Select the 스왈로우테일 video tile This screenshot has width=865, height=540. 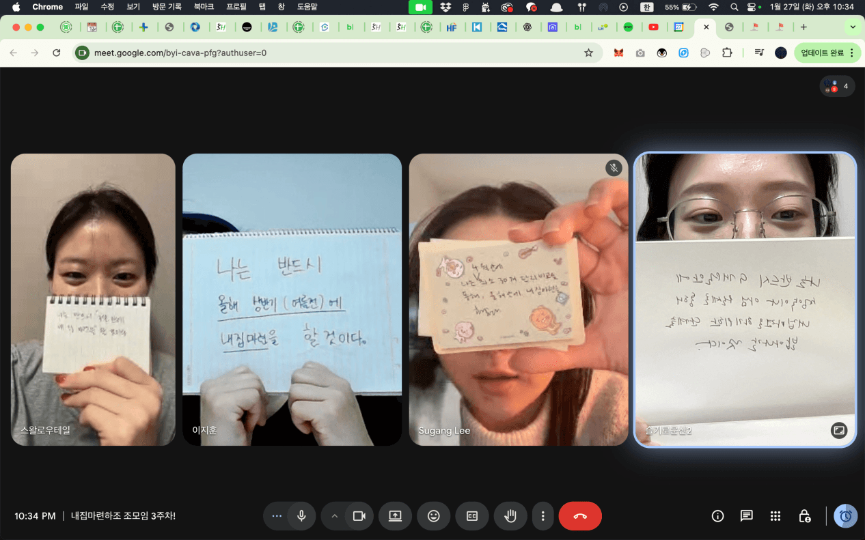(x=93, y=300)
